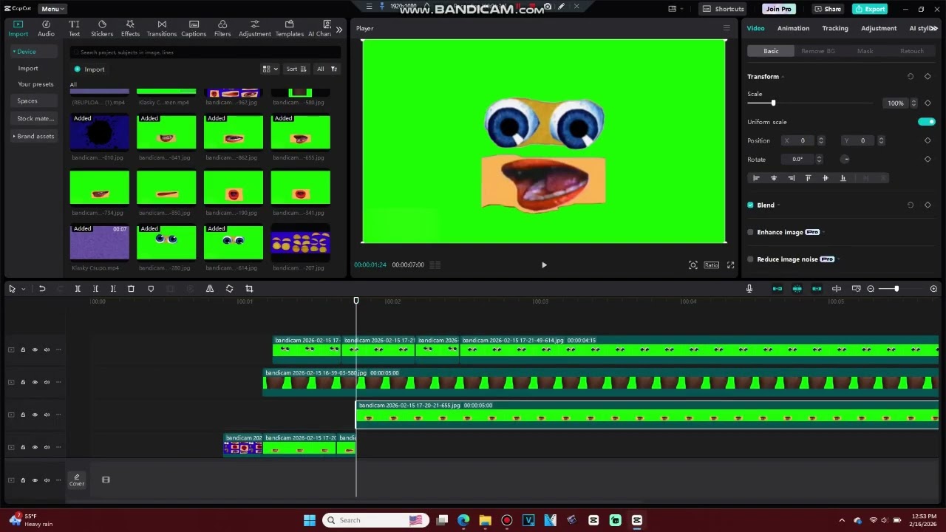The image size is (946, 532).
Task: Open the Sort dropdown in media panel
Action: pyautogui.click(x=296, y=69)
